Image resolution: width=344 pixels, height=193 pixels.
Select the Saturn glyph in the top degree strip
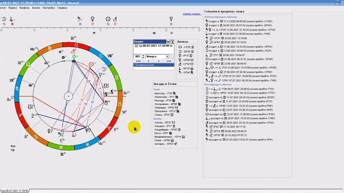coord(79,19)
